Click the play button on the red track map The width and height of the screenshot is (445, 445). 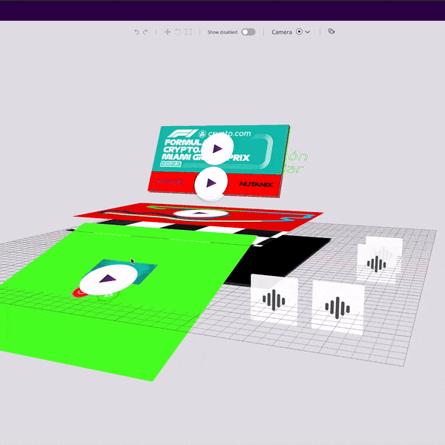coord(200,214)
